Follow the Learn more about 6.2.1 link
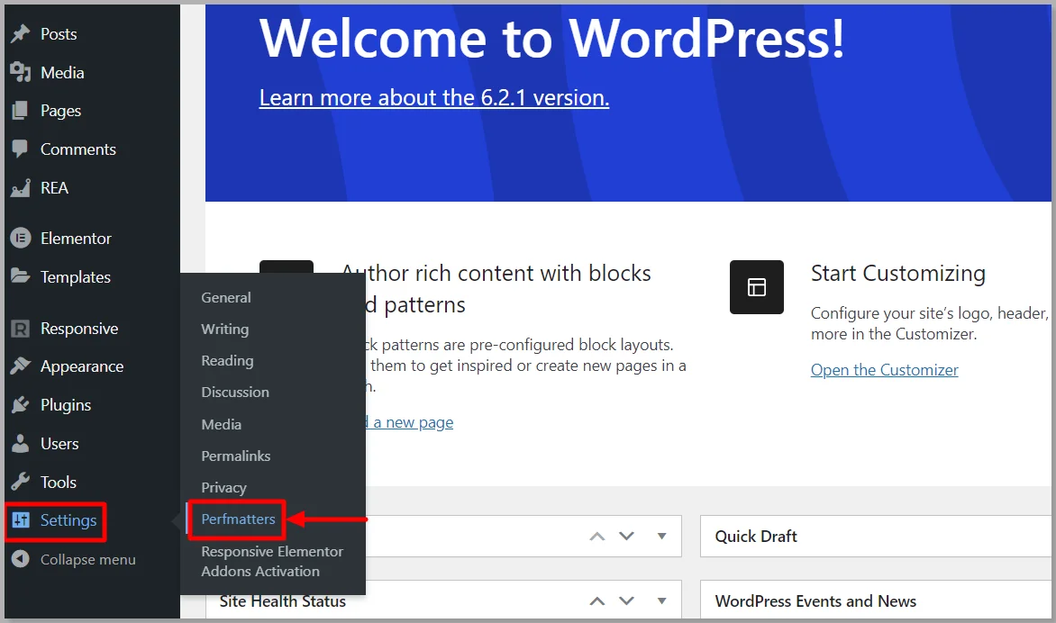This screenshot has height=623, width=1056. pos(433,97)
